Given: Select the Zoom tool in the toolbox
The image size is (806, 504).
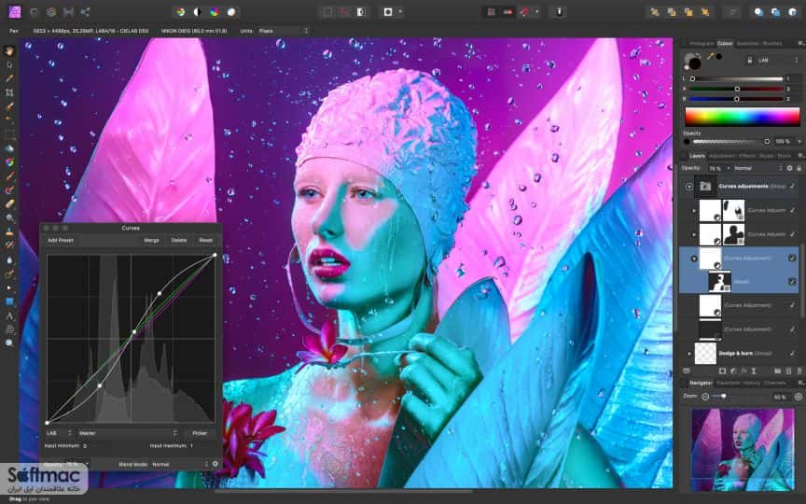Looking at the screenshot, I should point(9,343).
